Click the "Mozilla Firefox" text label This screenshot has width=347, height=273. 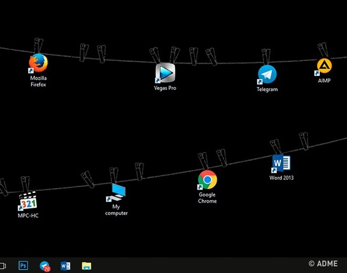click(38, 81)
